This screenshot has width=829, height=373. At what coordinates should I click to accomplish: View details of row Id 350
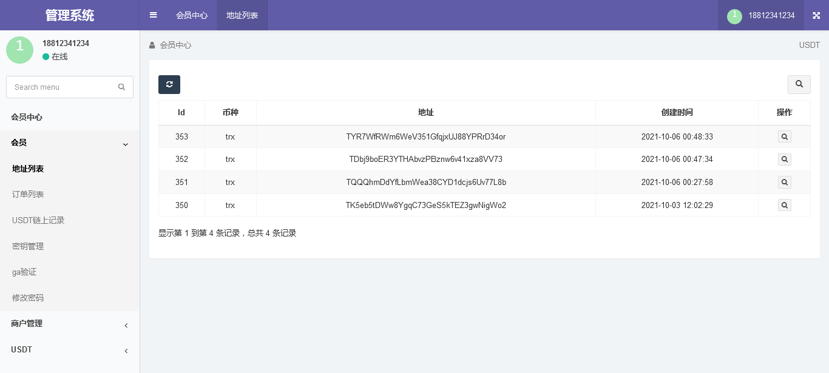[784, 206]
